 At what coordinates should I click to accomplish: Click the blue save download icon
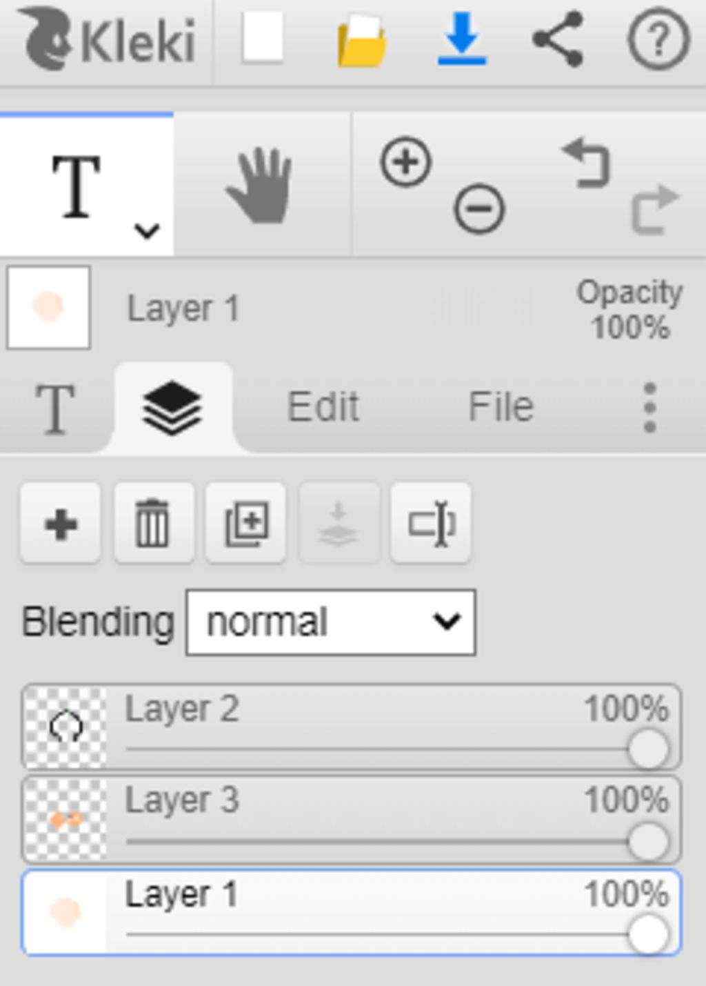[462, 39]
